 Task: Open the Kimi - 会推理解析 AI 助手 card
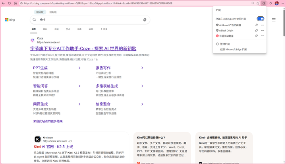coord(224,148)
